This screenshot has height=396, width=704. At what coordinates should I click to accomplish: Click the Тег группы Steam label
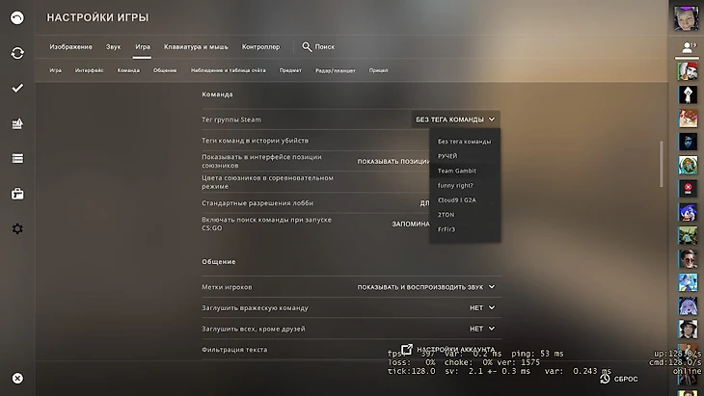click(231, 119)
